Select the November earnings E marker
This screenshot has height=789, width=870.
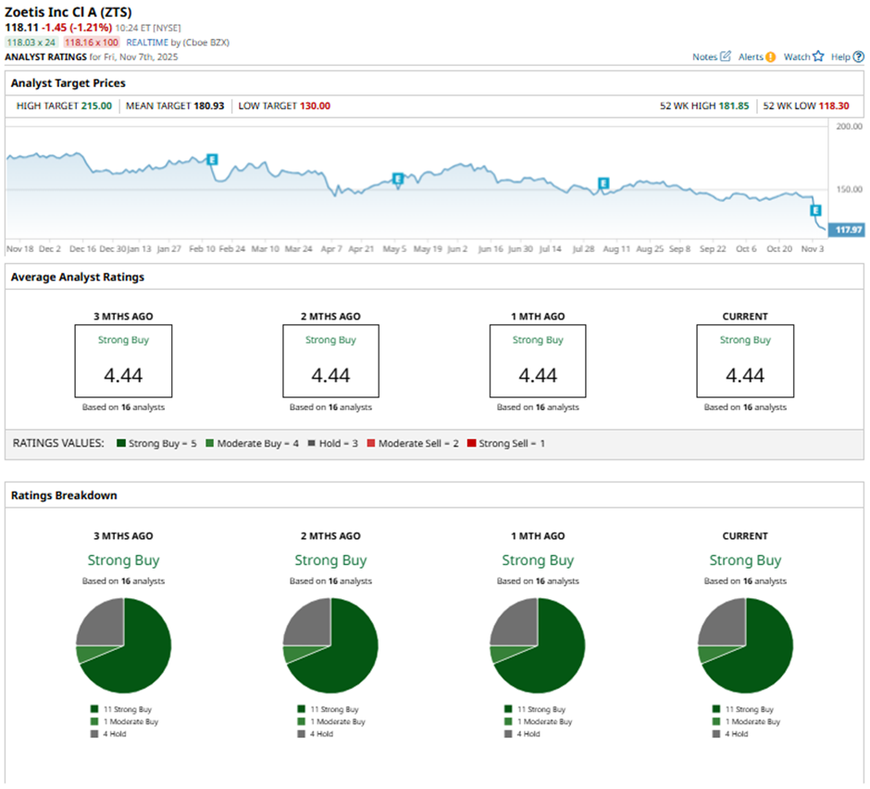coord(815,210)
